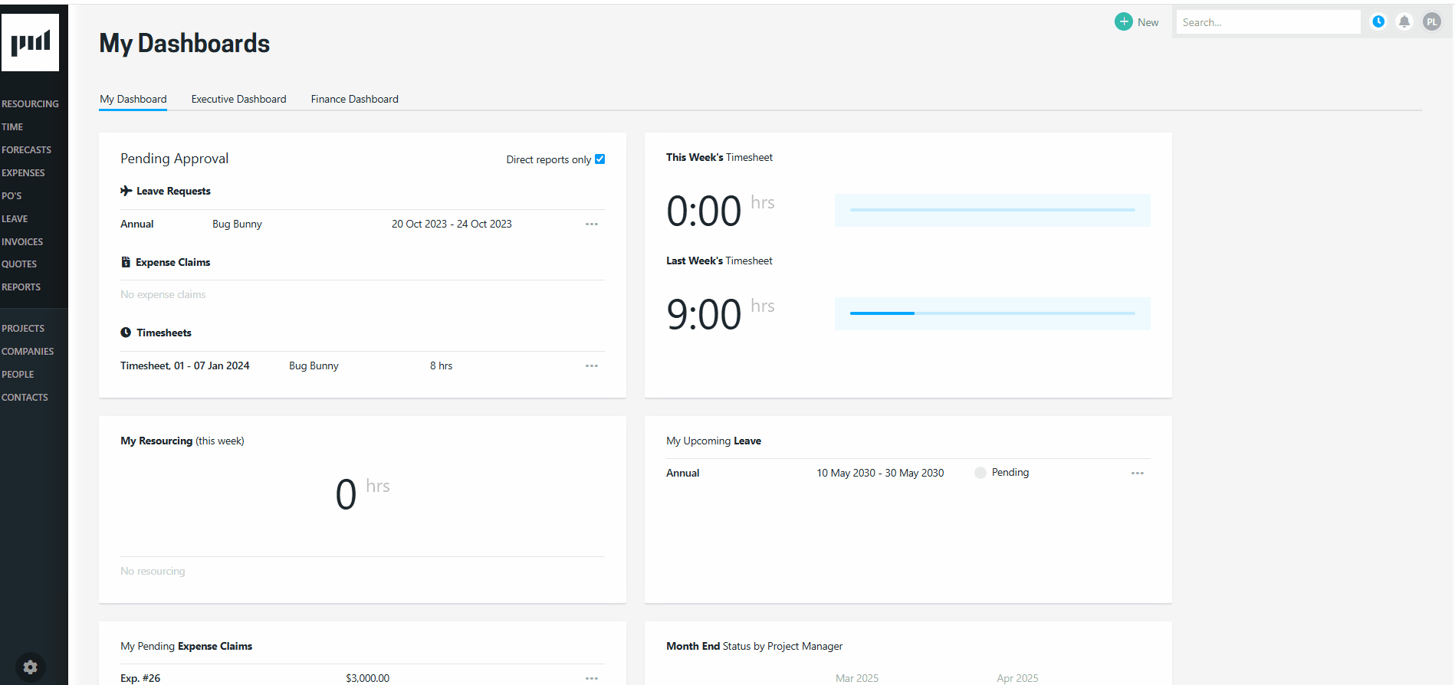Open the options menu for Timesheet 01 - 07 Jan 2024
Viewport: 1455px width, 685px height.
592,365
